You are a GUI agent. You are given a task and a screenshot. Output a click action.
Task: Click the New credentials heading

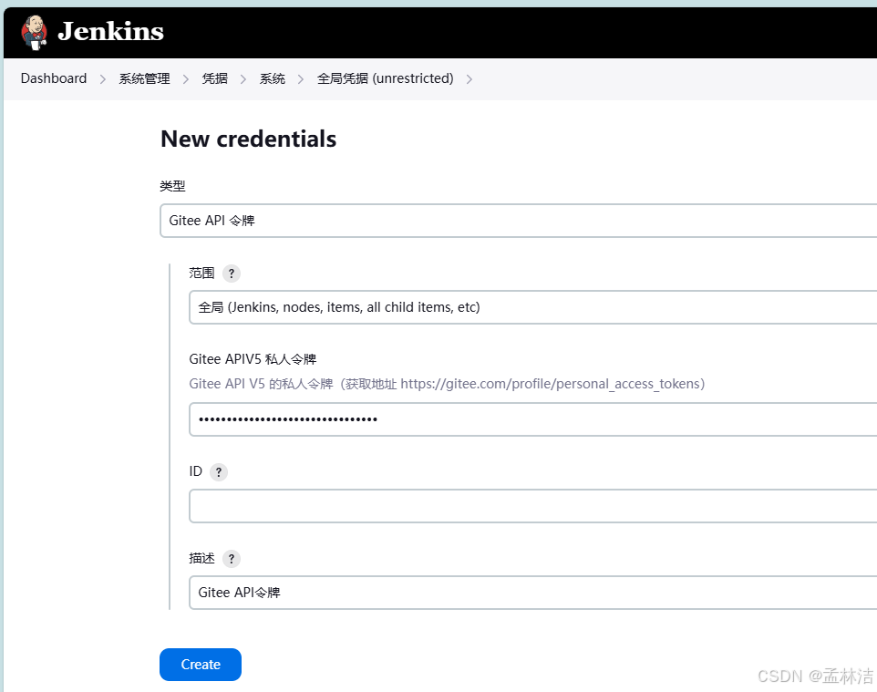click(x=248, y=139)
